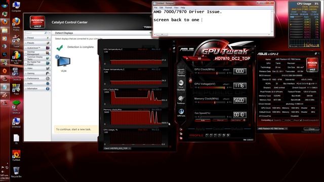Expand the HydraVision section
324x182 pixels.
tap(37, 48)
